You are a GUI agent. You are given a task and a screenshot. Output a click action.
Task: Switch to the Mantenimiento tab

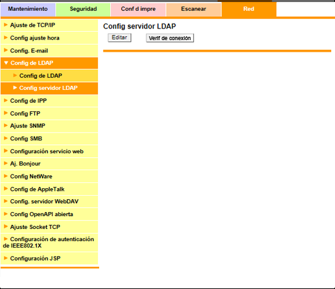(x=28, y=9)
